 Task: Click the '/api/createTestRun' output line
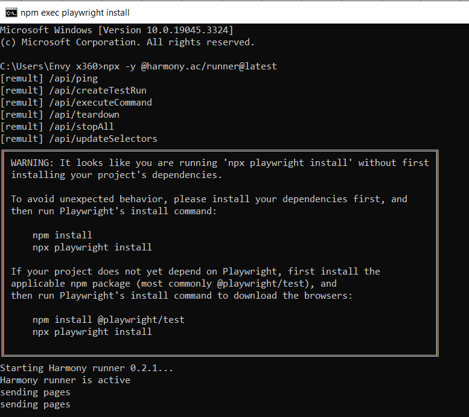pyautogui.click(x=74, y=91)
